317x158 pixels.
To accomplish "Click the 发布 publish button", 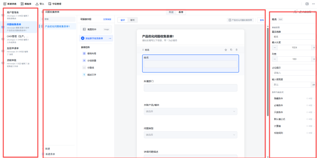I will pos(262,20).
